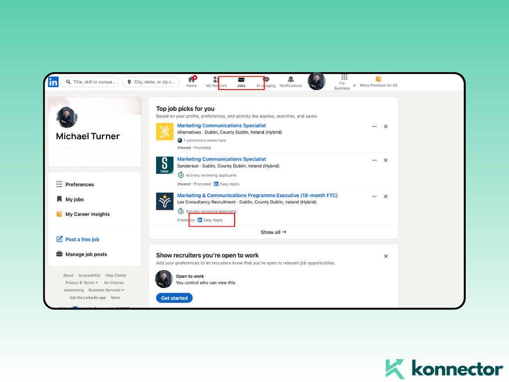
Task: Click the Alternatives company logo
Action: pyautogui.click(x=165, y=131)
